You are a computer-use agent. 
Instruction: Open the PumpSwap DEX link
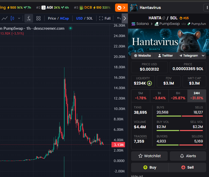pos(167,24)
